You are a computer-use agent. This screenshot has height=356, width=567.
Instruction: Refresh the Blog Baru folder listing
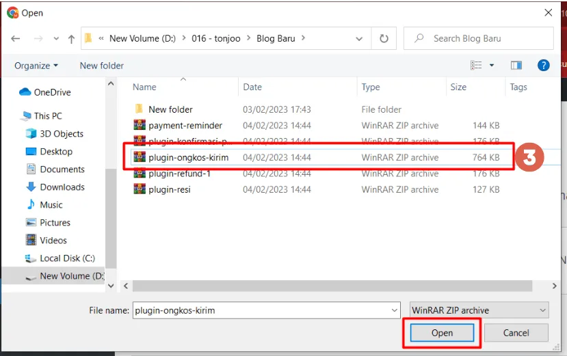coord(384,38)
